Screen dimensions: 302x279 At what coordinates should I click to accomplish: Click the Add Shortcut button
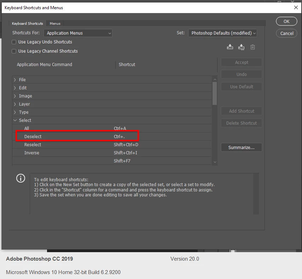point(241,111)
